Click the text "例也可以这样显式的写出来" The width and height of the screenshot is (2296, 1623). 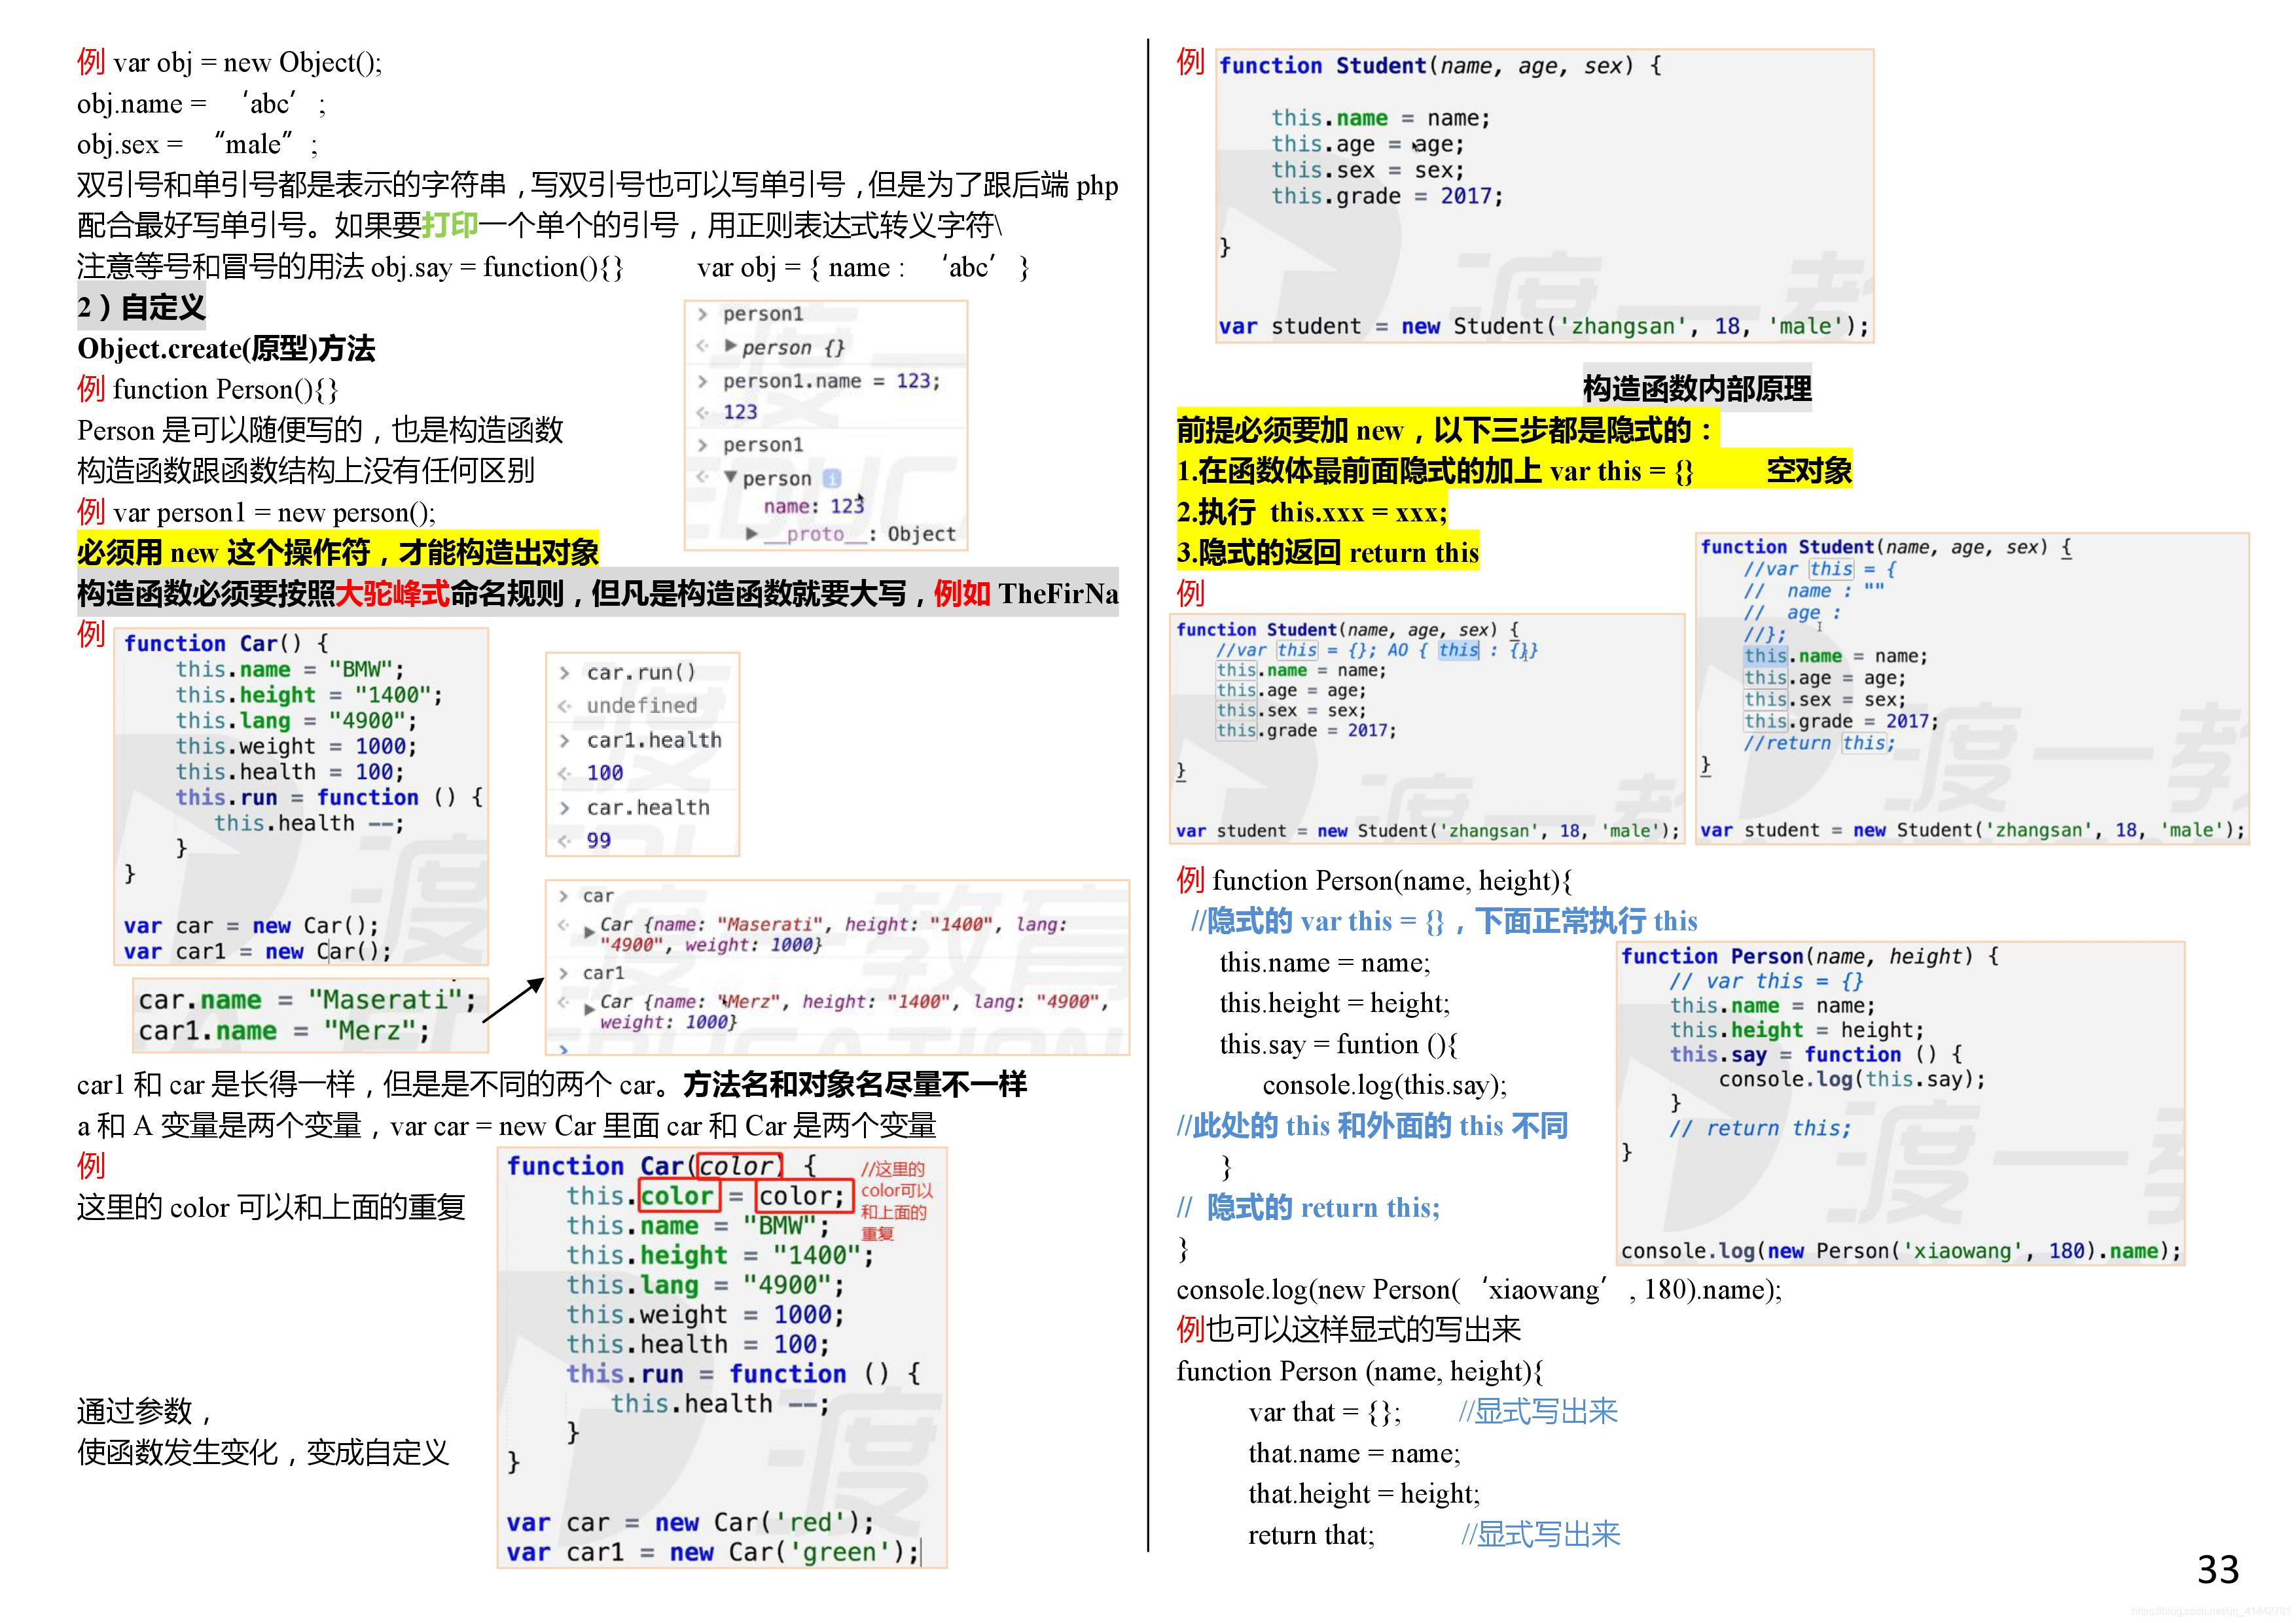click(1349, 1329)
